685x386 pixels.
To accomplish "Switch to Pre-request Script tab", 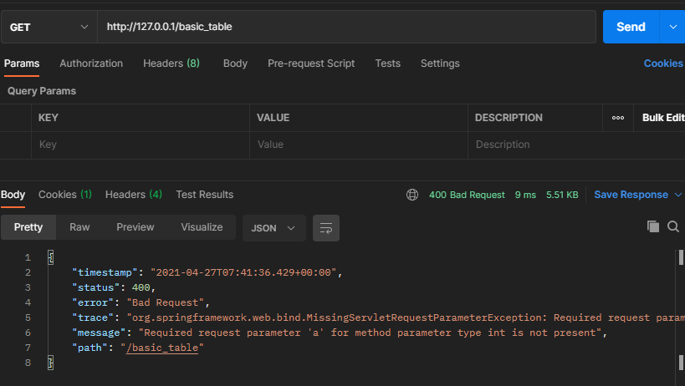I will 311,63.
